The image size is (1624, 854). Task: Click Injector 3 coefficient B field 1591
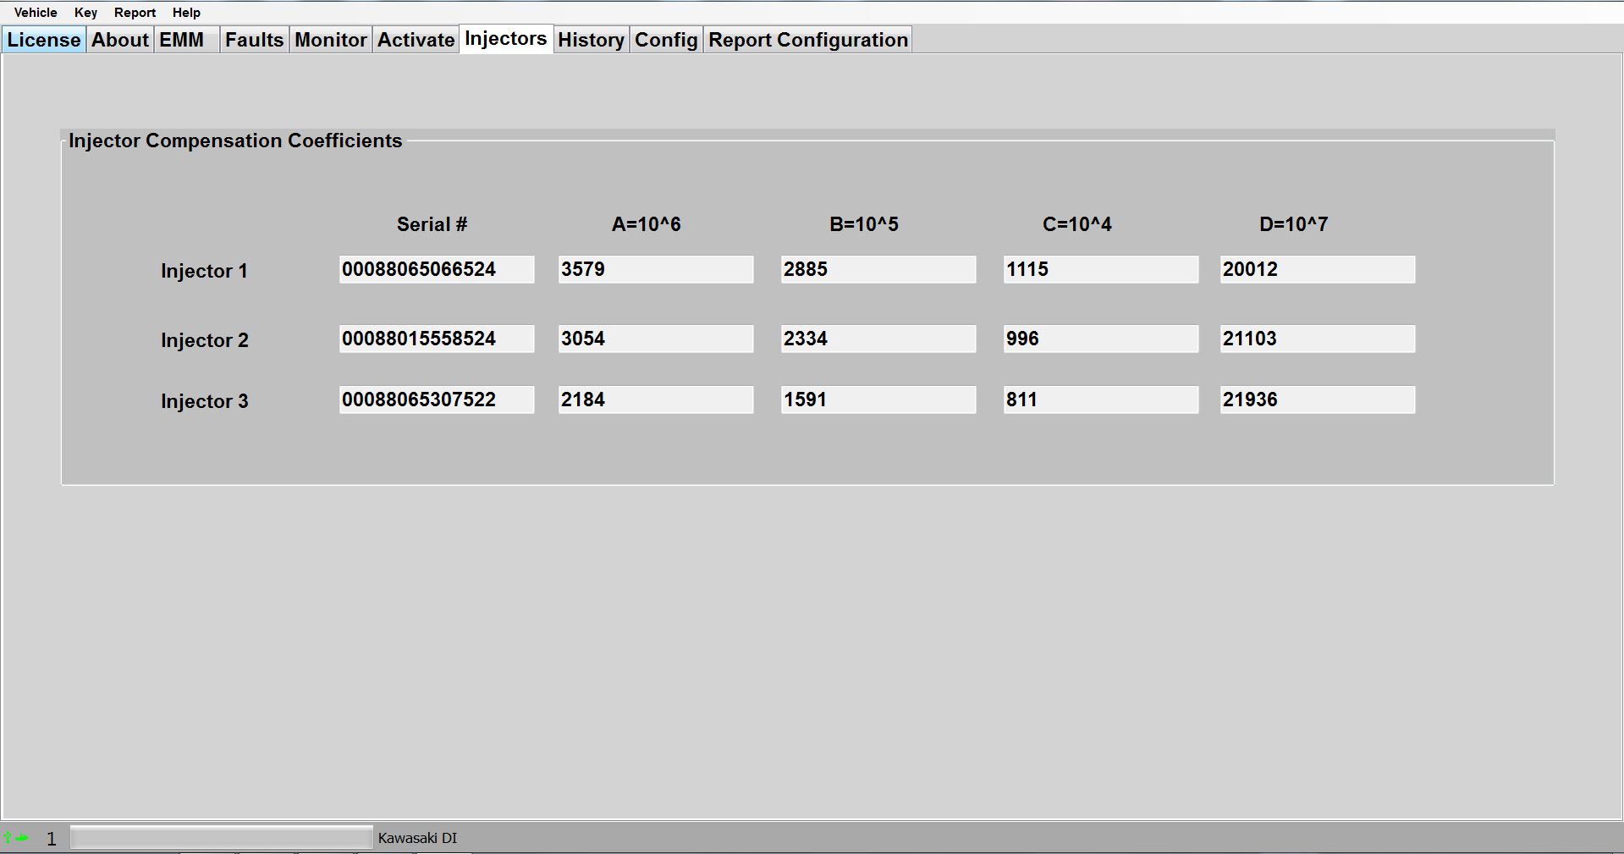(878, 399)
